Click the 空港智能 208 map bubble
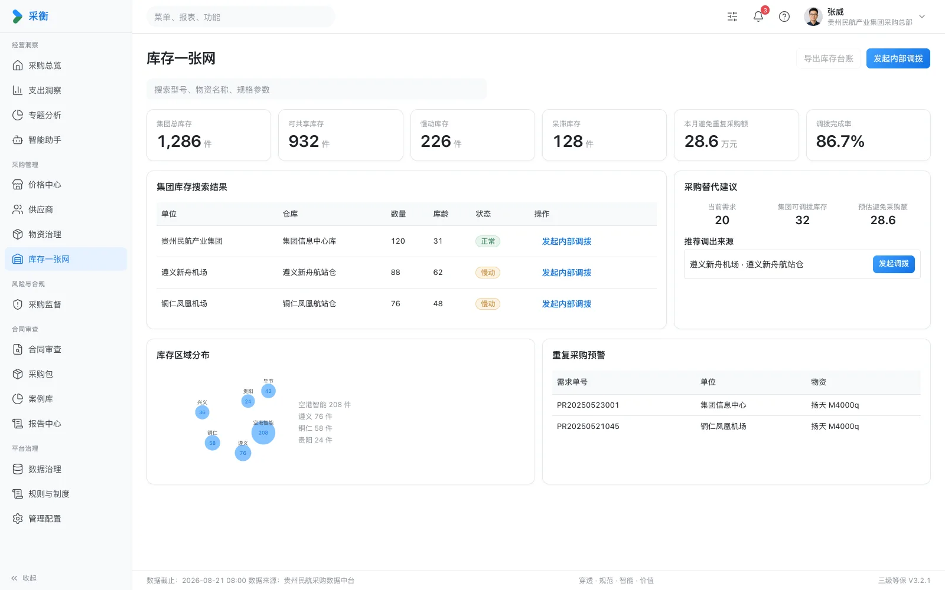This screenshot has width=945, height=590. click(x=263, y=432)
